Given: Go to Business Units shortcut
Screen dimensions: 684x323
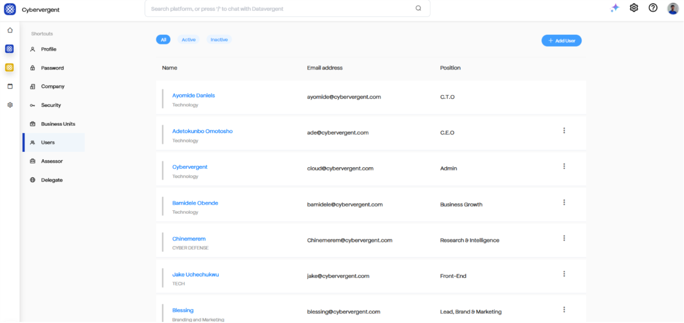Looking at the screenshot, I should pyautogui.click(x=58, y=124).
